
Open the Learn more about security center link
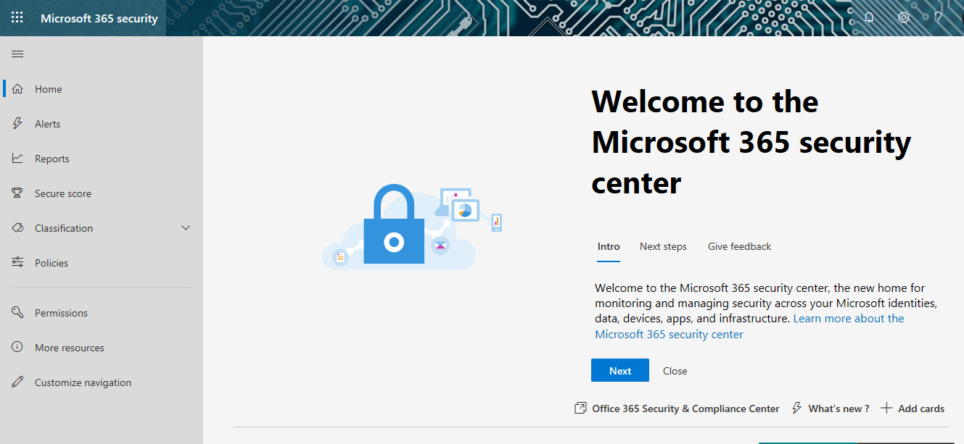[x=749, y=327]
